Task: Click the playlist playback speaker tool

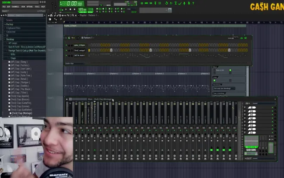Action: click(76, 15)
